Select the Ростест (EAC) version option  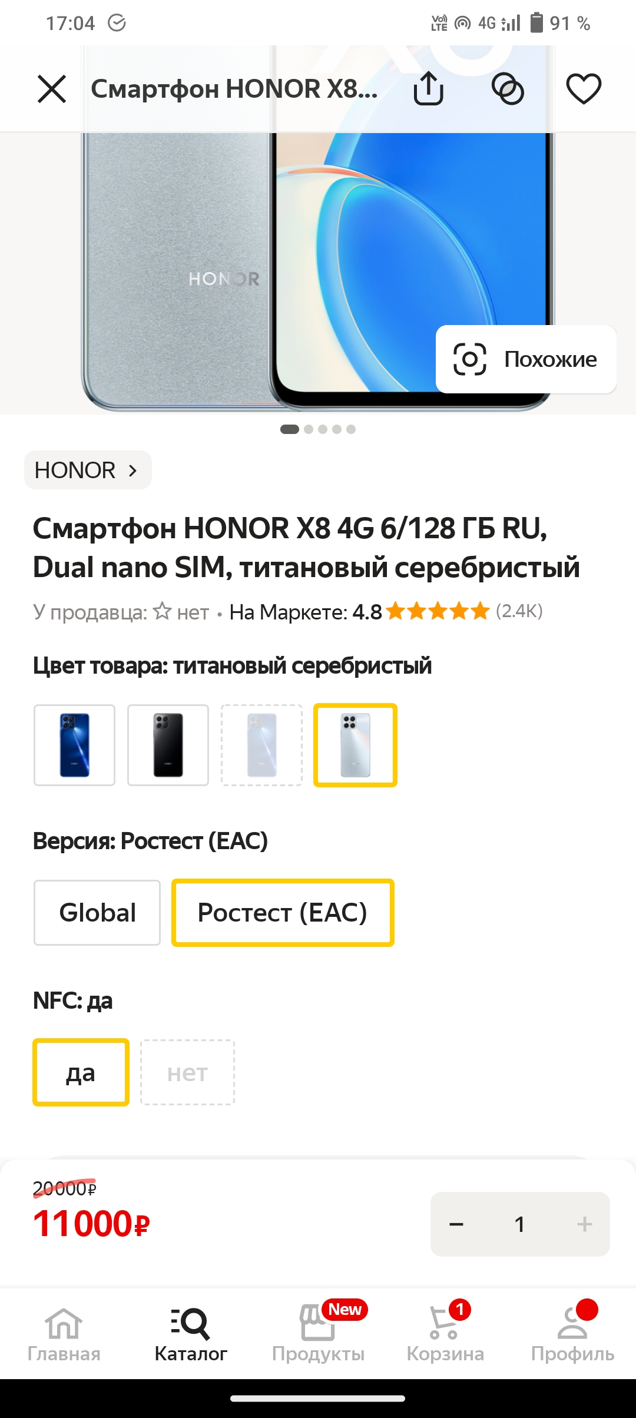[283, 913]
